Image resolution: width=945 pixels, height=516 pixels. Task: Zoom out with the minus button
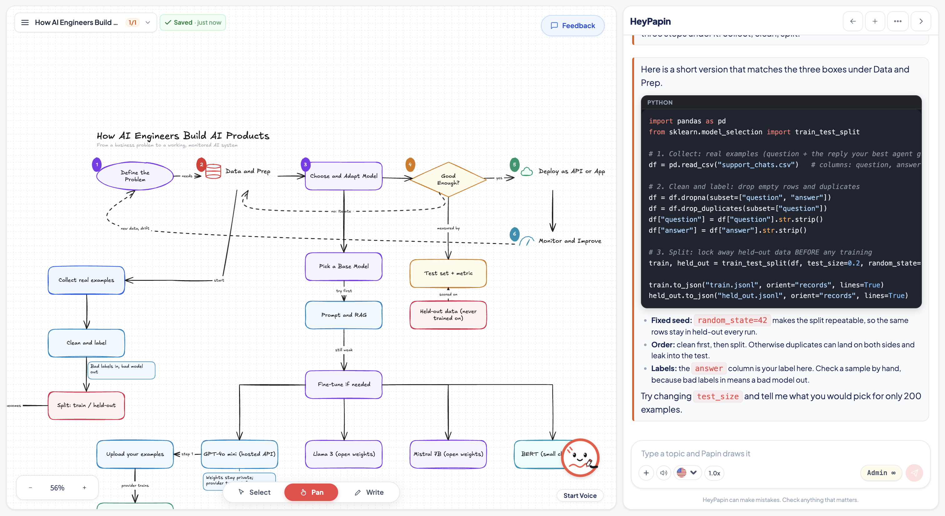click(x=30, y=488)
